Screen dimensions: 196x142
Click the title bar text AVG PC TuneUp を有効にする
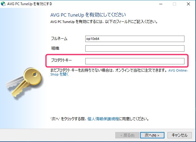point(30,4)
